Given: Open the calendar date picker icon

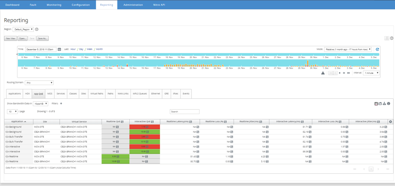Looking at the screenshot, I should pyautogui.click(x=60, y=50).
